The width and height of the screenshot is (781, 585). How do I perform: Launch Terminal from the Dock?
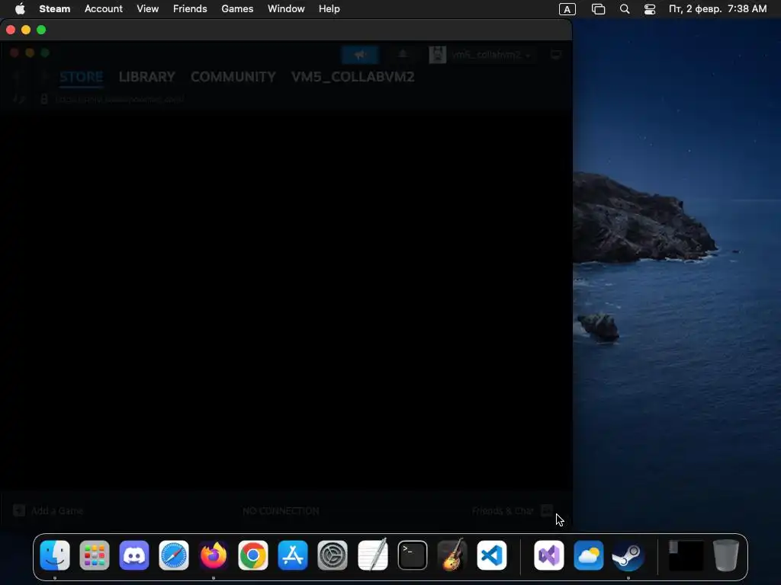coord(413,555)
